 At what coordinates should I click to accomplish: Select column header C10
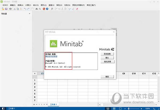(x=134, y=74)
